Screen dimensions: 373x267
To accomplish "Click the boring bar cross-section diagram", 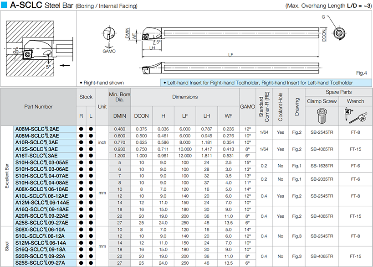I will [x=40, y=48].
